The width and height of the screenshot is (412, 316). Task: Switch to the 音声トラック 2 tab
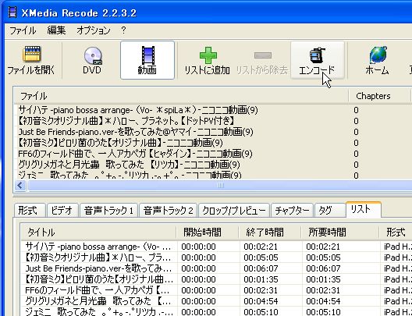pyautogui.click(x=169, y=211)
